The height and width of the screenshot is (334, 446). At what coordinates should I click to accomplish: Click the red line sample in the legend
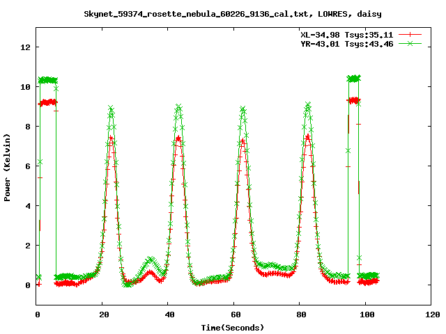(x=410, y=35)
